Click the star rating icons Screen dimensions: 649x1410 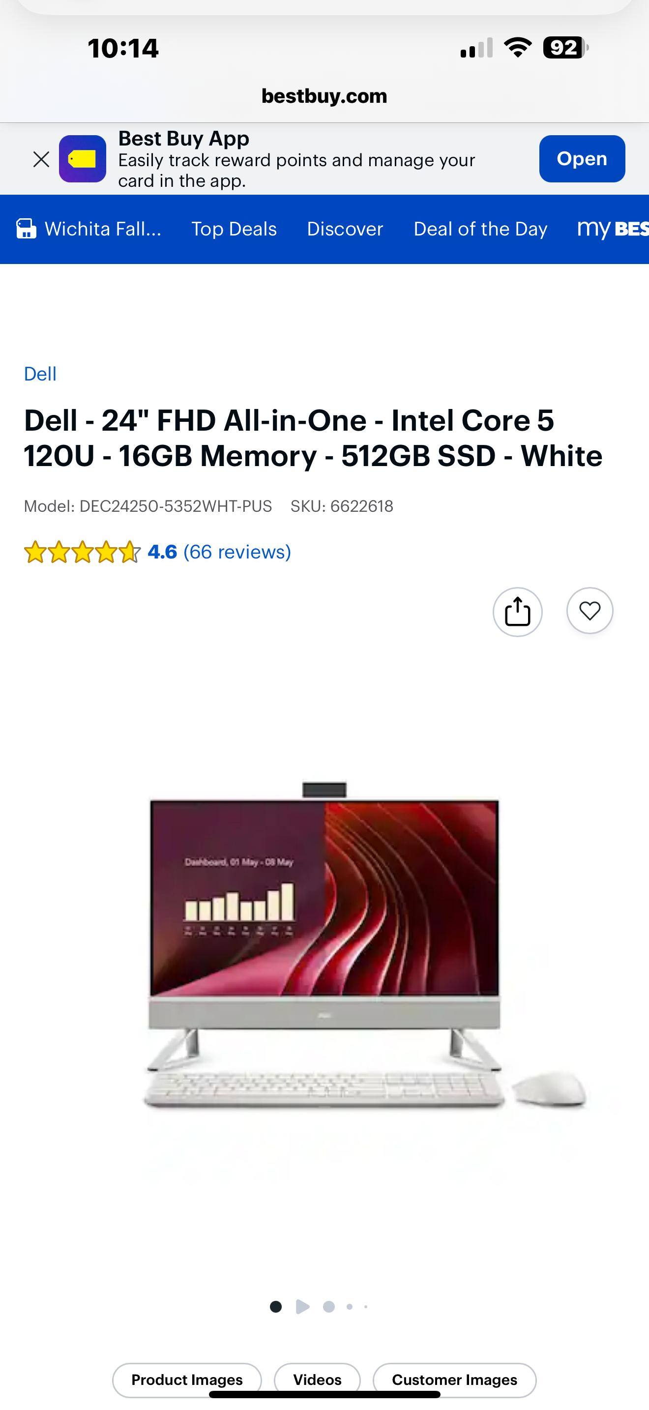point(82,552)
